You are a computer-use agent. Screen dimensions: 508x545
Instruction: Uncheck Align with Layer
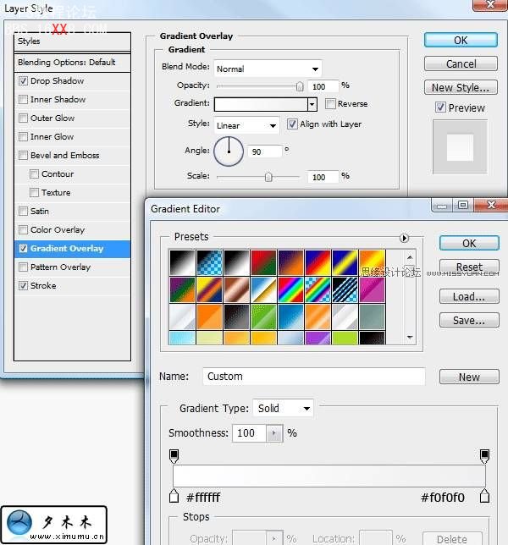[x=292, y=124]
